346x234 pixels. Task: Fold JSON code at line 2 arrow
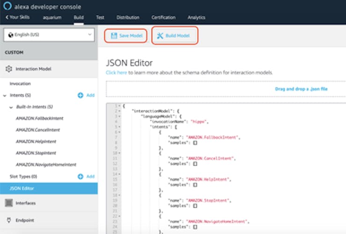pyautogui.click(x=119, y=111)
